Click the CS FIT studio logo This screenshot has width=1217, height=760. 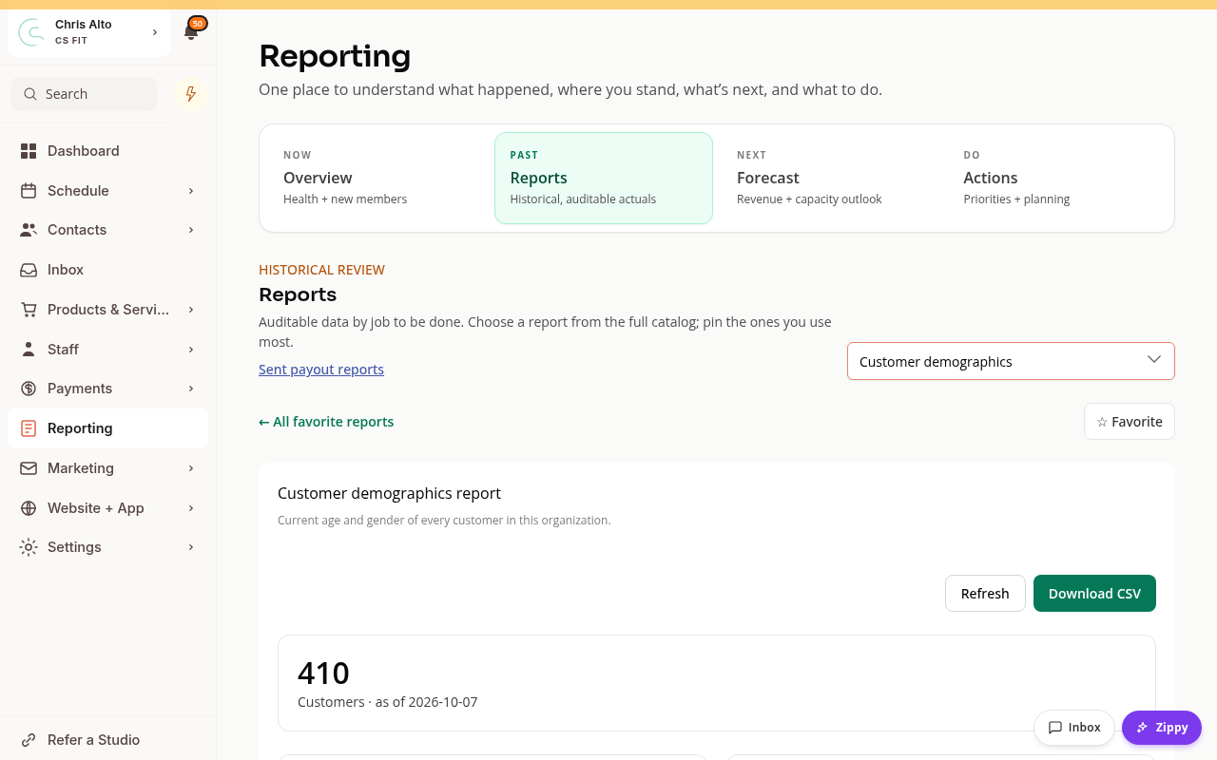click(31, 32)
